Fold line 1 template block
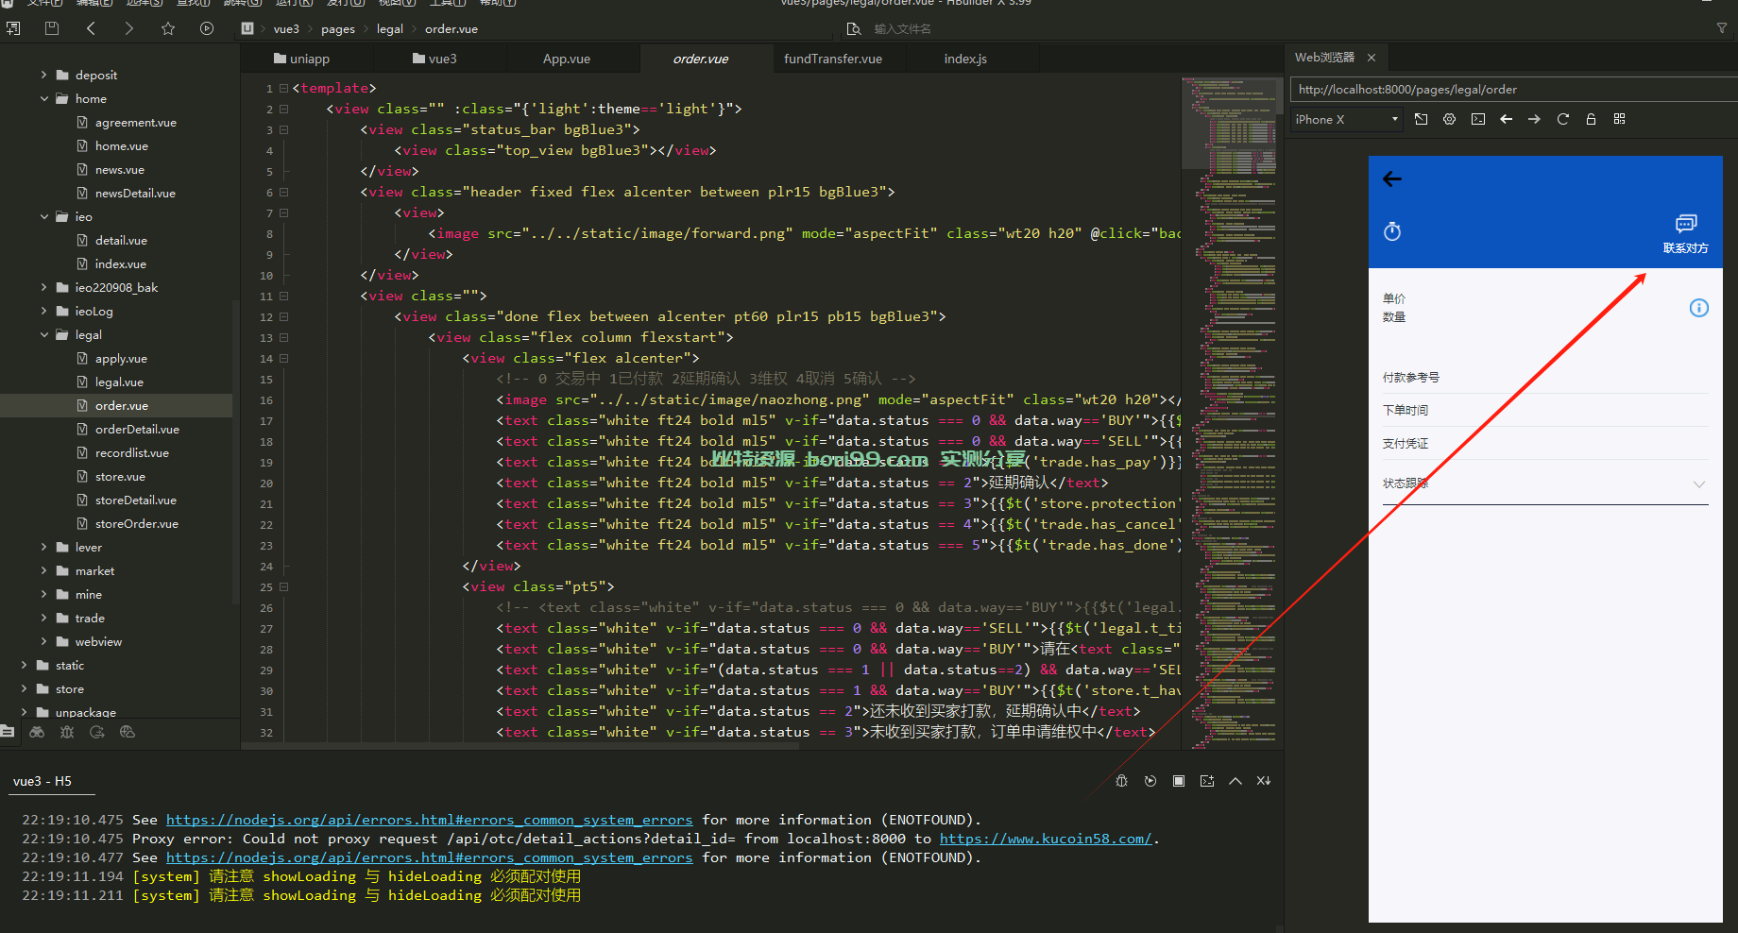 pyautogui.click(x=283, y=88)
